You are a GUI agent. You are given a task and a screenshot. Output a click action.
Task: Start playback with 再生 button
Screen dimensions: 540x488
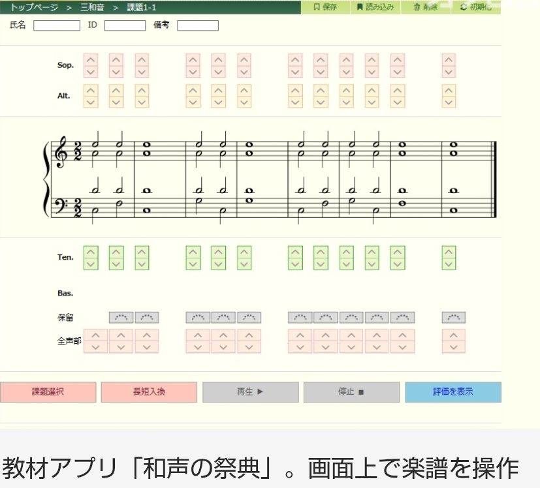[x=250, y=392]
